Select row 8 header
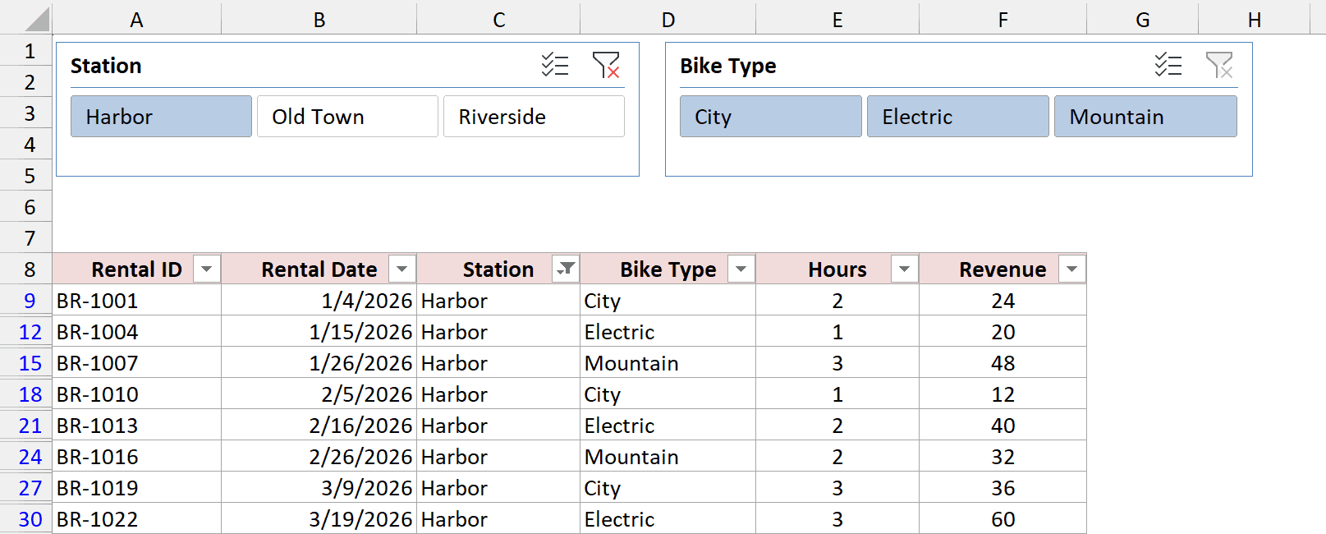This screenshot has width=1326, height=534. 26,269
